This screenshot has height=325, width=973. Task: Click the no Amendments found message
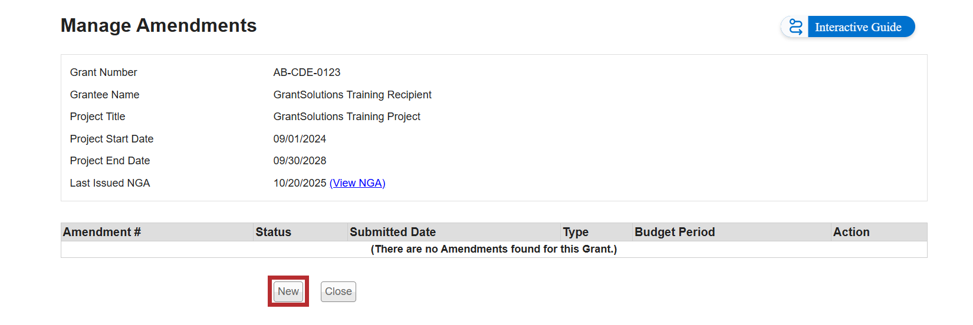(494, 249)
